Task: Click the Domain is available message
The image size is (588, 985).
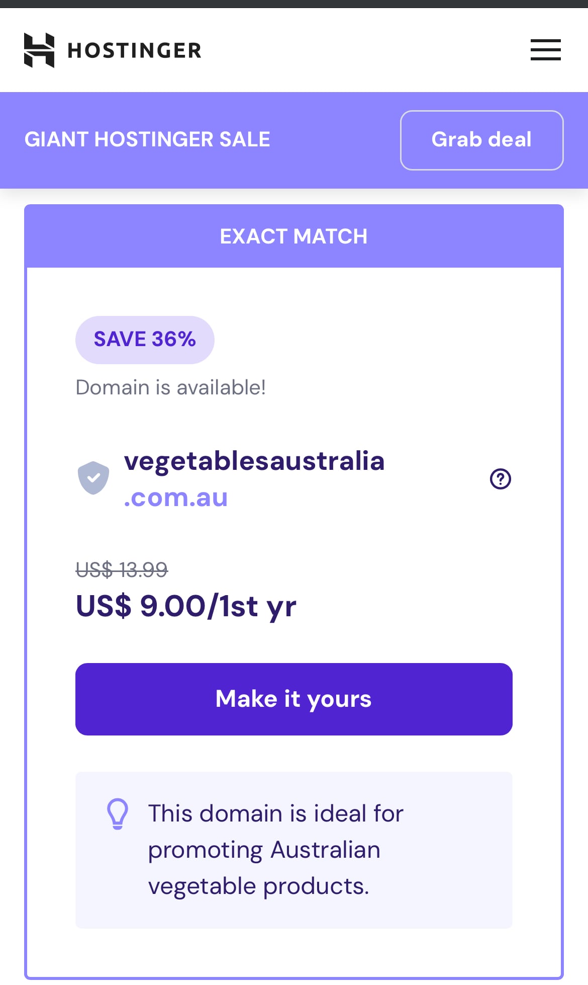Action: pyautogui.click(x=170, y=387)
